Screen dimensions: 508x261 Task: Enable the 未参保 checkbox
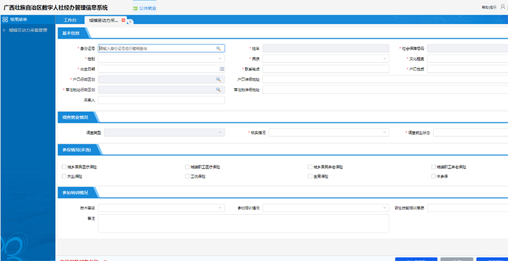pyautogui.click(x=433, y=176)
